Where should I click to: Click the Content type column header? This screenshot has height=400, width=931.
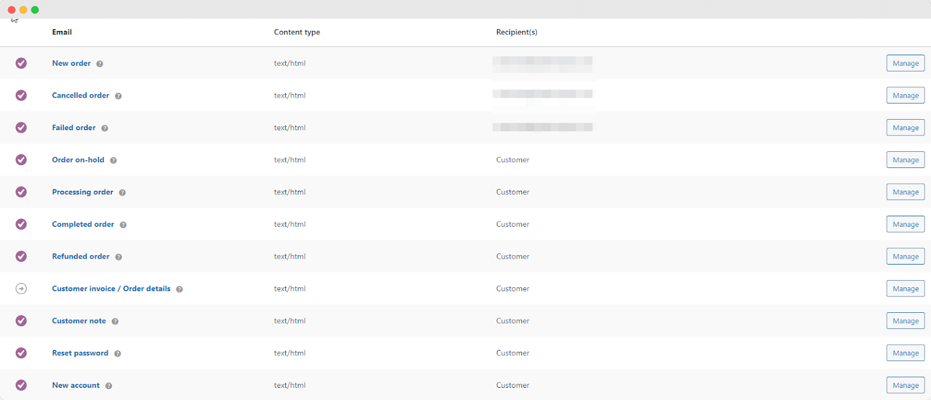[297, 32]
